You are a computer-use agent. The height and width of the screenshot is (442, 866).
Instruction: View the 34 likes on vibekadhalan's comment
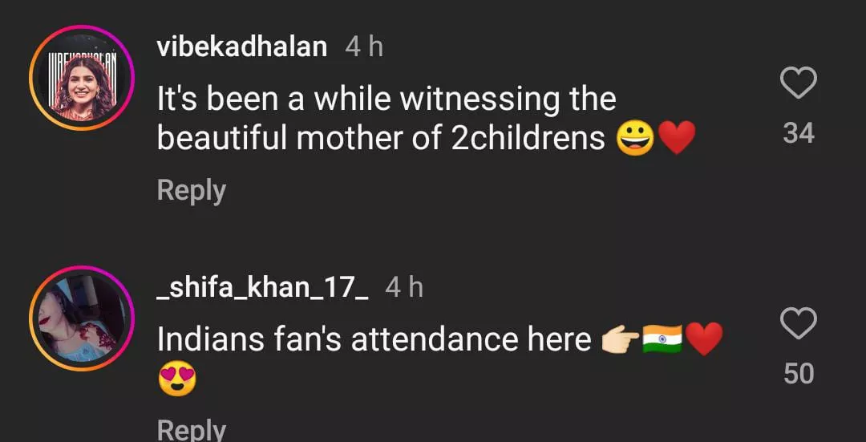point(799,133)
